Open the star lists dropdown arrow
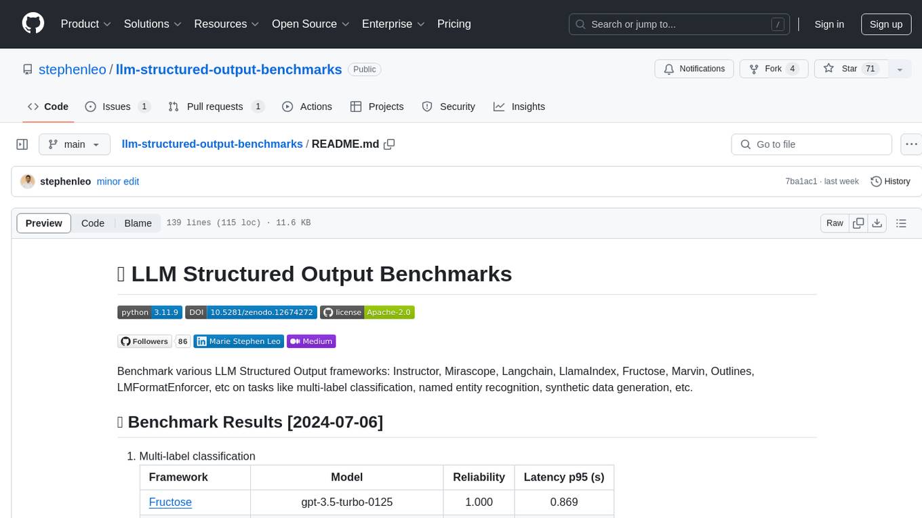 tap(900, 69)
